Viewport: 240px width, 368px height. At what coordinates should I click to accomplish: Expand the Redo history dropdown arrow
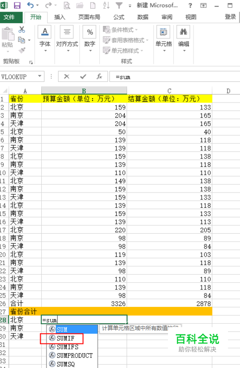[56, 5]
